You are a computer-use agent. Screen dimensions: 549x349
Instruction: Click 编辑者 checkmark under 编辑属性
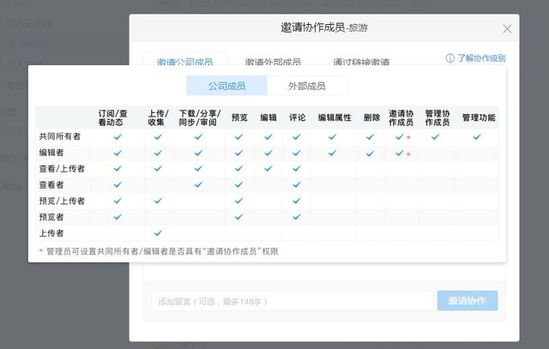pyautogui.click(x=332, y=153)
